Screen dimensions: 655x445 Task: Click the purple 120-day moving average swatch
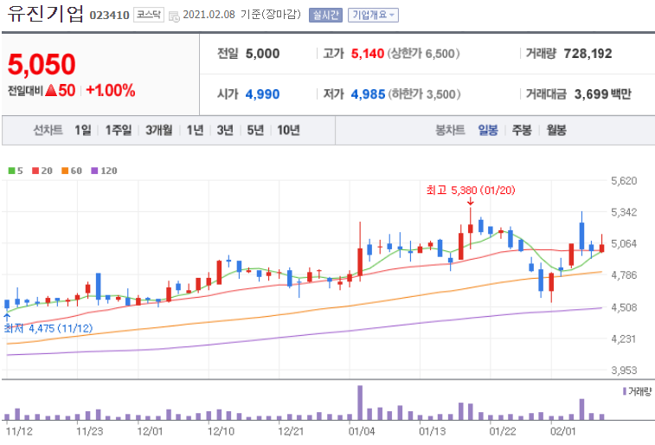94,171
